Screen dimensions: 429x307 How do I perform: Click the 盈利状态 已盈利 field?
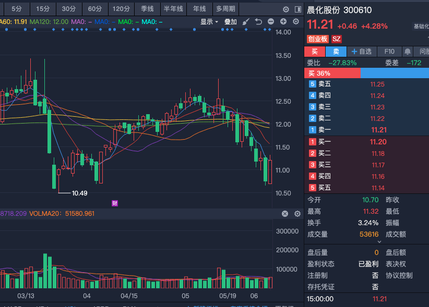[x=343, y=264]
